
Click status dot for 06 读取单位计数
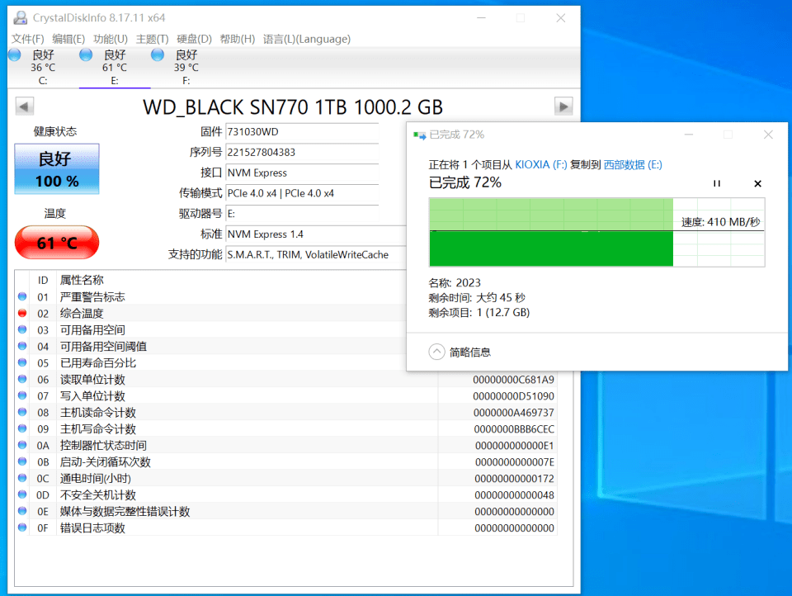click(22, 379)
